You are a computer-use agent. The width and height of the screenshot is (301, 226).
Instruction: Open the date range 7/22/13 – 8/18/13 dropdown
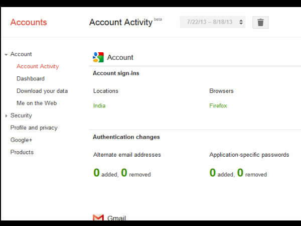tap(213, 22)
